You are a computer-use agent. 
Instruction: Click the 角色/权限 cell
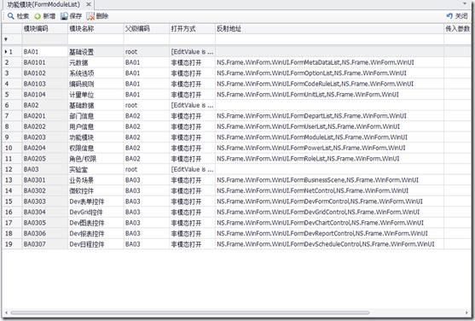tap(96, 159)
